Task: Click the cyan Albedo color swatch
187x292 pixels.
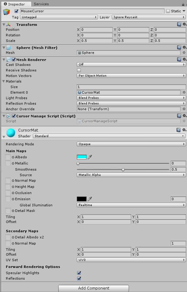Action: point(82,157)
